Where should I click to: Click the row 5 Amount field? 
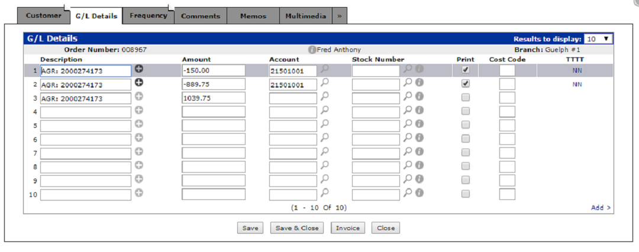click(214, 125)
